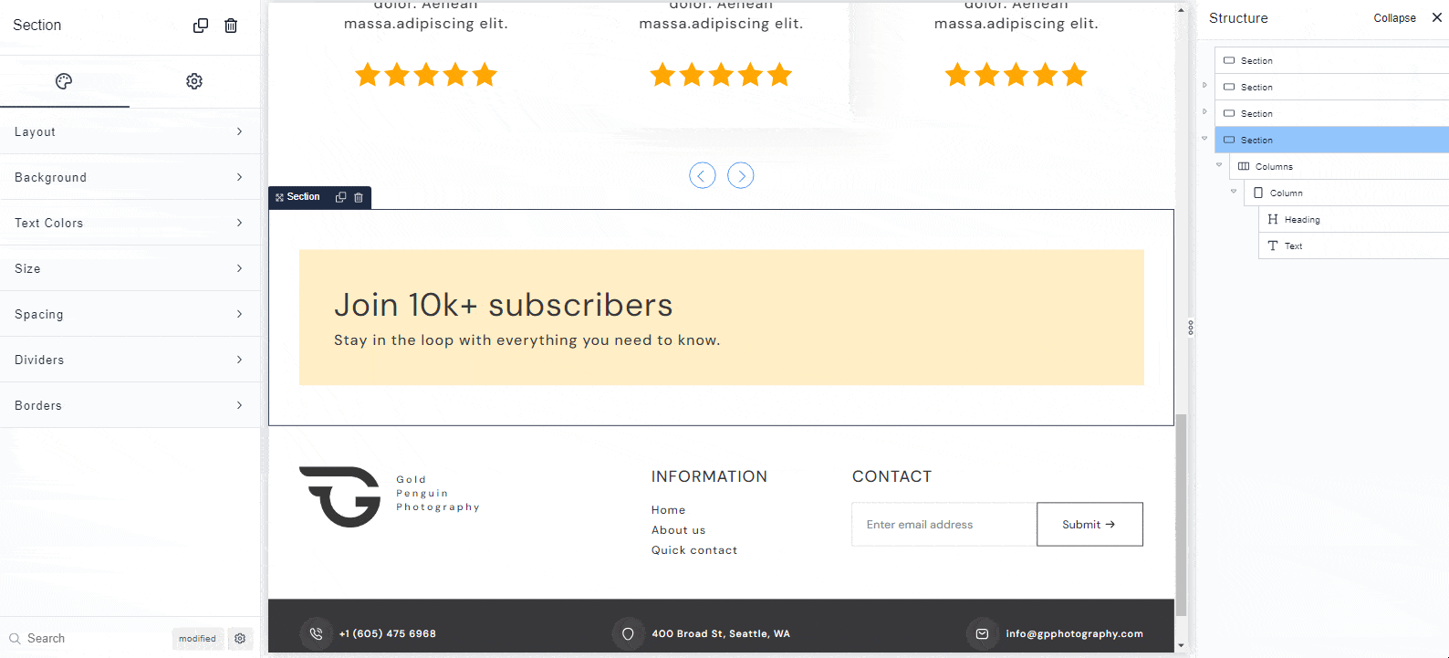Click the Collapse button in the Structure panel

(1394, 18)
